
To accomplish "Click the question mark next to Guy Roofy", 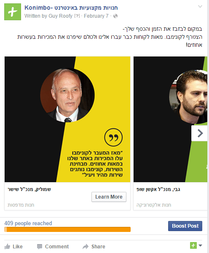I will click(x=77, y=16).
